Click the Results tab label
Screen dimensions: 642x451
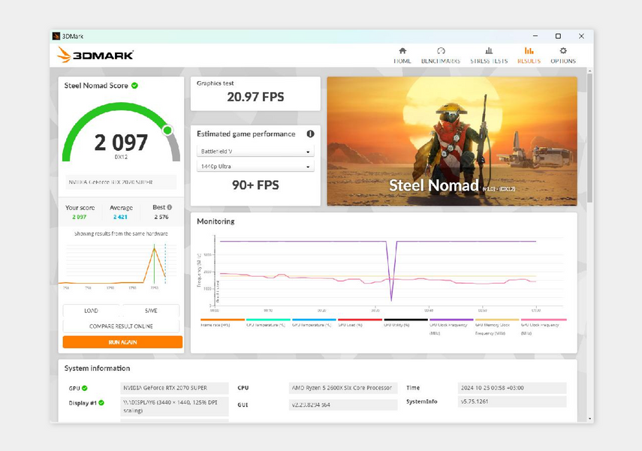[x=529, y=61]
